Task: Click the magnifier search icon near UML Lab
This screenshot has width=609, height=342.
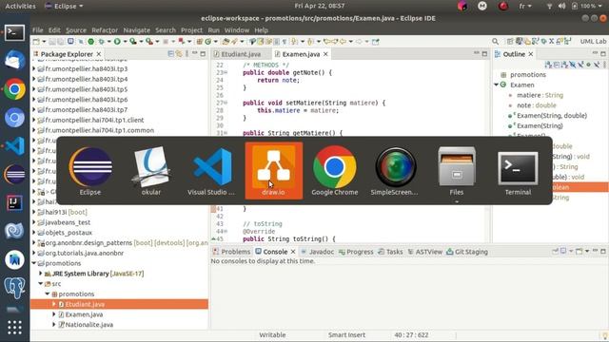Action: [x=495, y=42]
